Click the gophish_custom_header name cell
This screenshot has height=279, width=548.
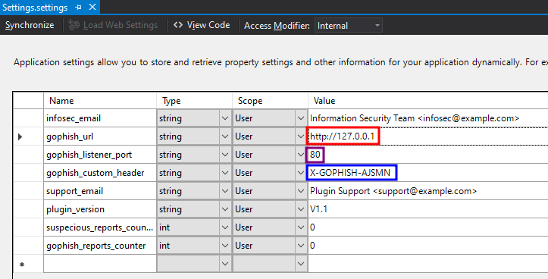coord(100,173)
